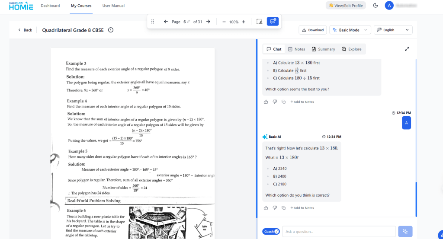Click the send message sparkle button
Screen dimensions: 443x239
(405, 231)
